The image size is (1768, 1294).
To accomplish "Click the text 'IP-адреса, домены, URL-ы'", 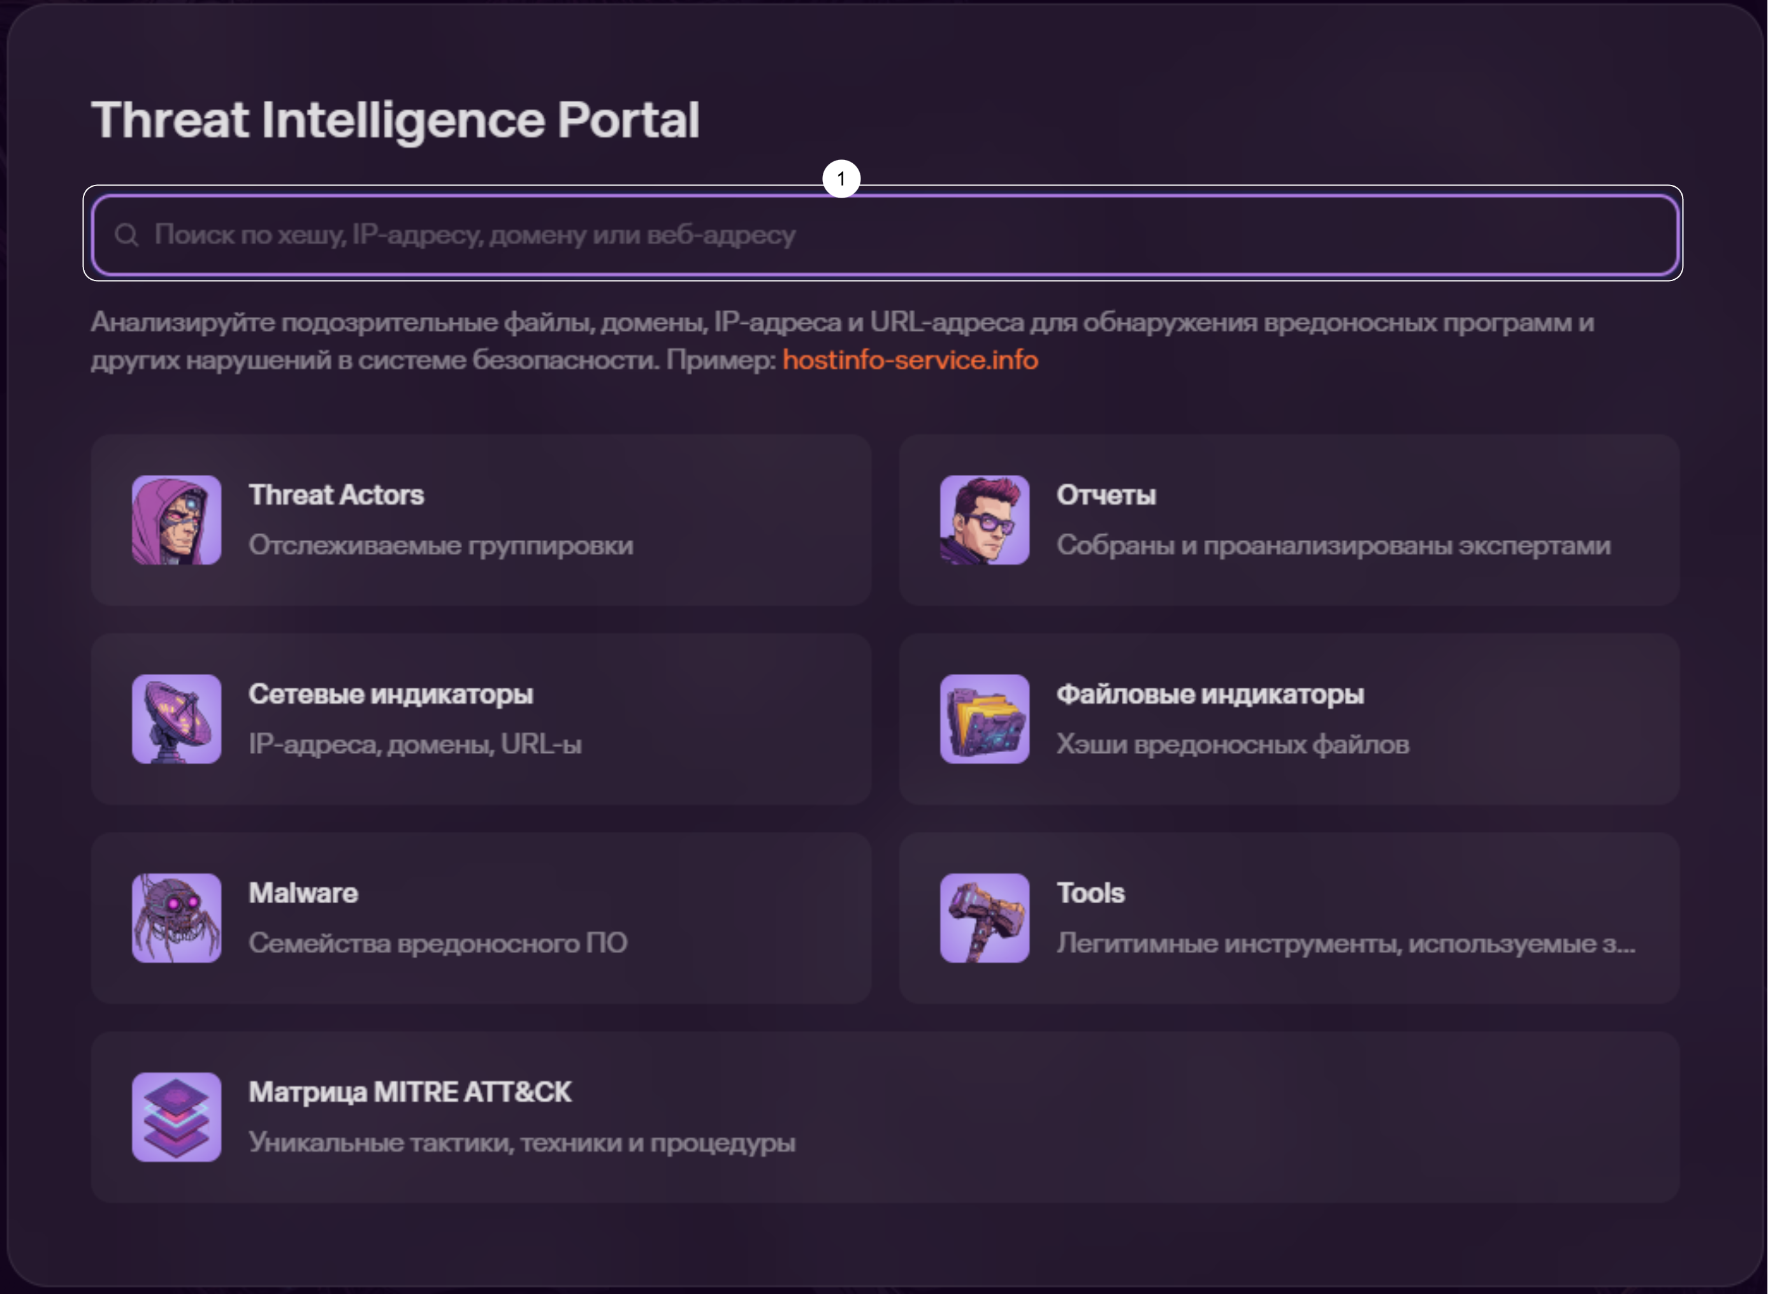I will point(415,744).
